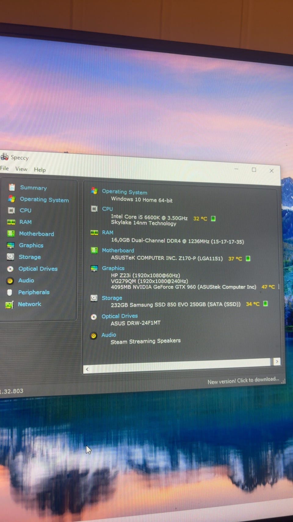This screenshot has height=522, width=293.
Task: Click the Network card icon in sidebar
Action: pos(9,304)
